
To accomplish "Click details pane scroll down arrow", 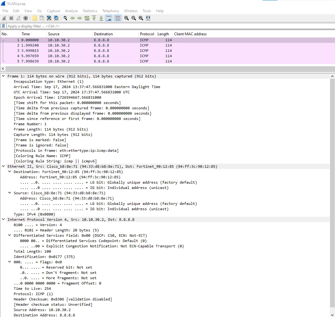I will tap(332, 315).
